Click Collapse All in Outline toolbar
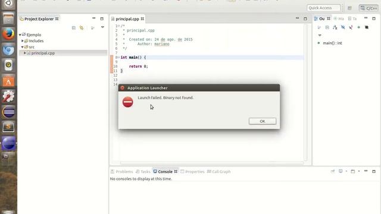Screen dimensions: 381x214 coord(327,27)
